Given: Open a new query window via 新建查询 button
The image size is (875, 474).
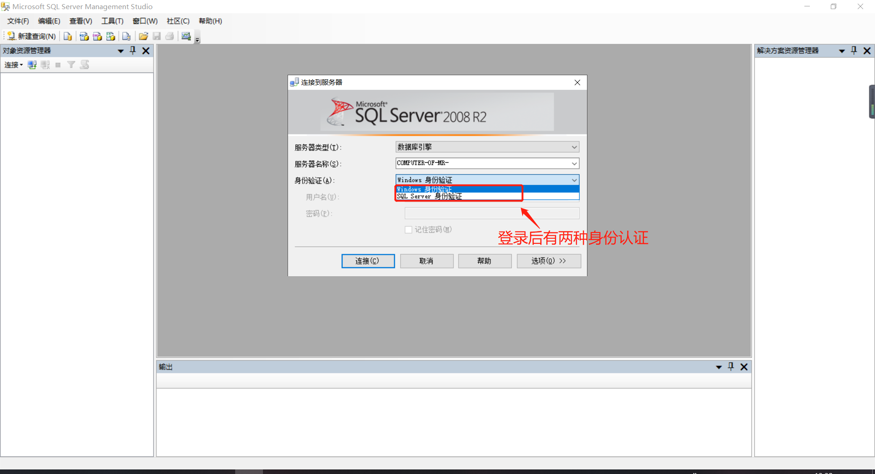Looking at the screenshot, I should click(x=31, y=36).
